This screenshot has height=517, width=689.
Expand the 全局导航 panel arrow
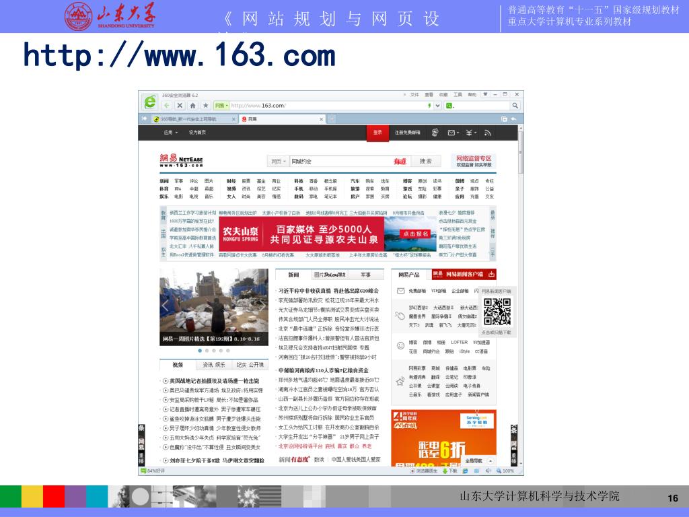click(490, 460)
